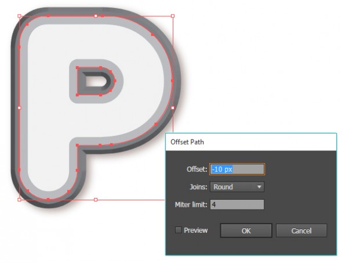Click the left-middle bounding box handle
The image size is (342, 263).
point(19,108)
